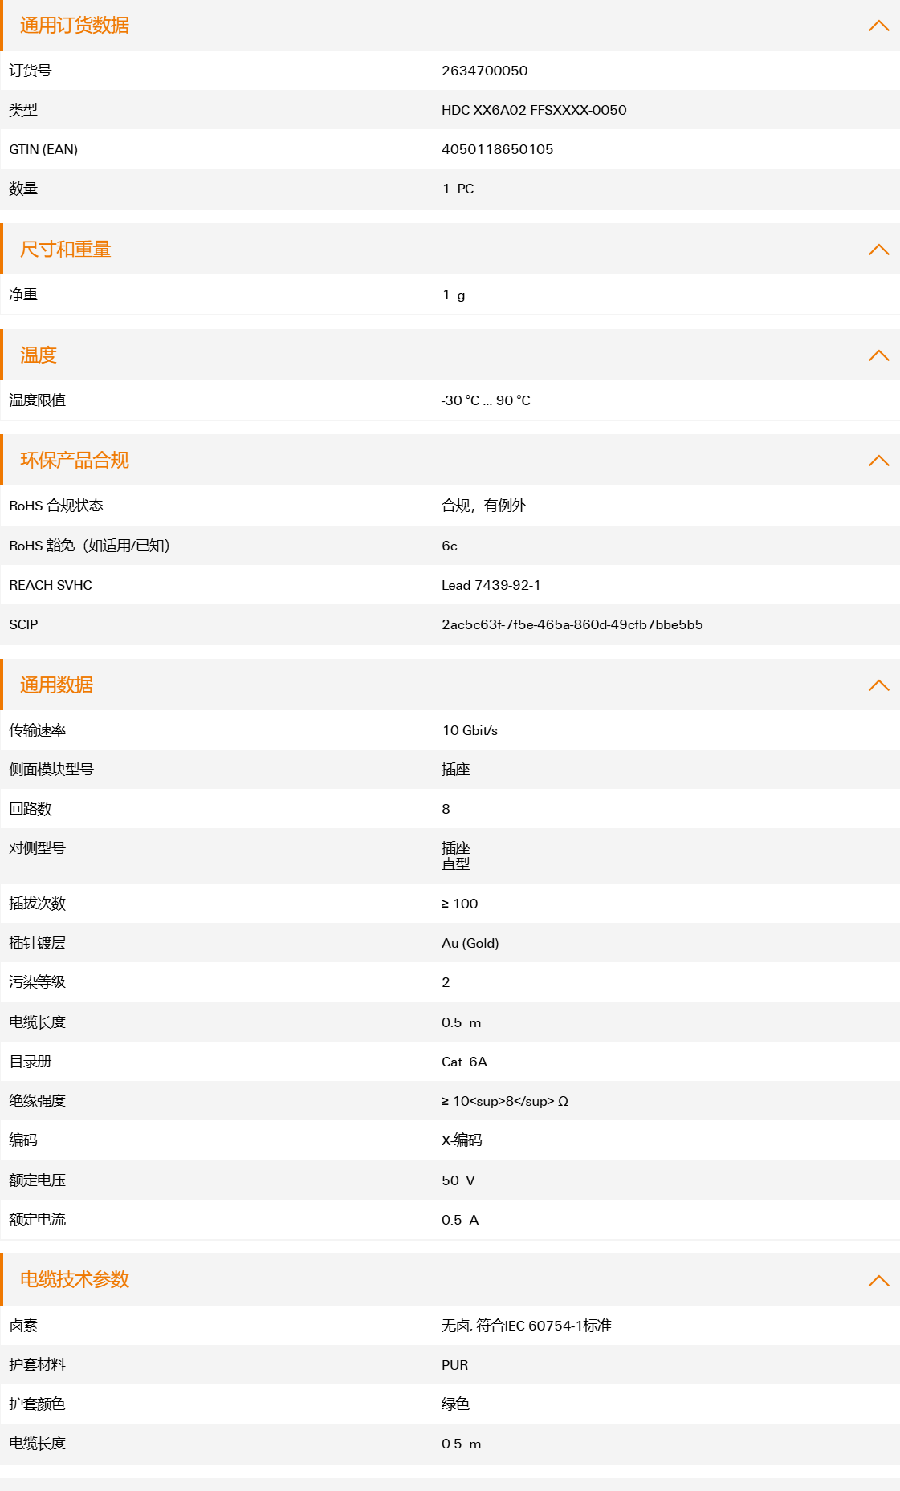Collapse the 通用订货数据 section chevron
The width and height of the screenshot is (900, 1491).
[x=879, y=26]
